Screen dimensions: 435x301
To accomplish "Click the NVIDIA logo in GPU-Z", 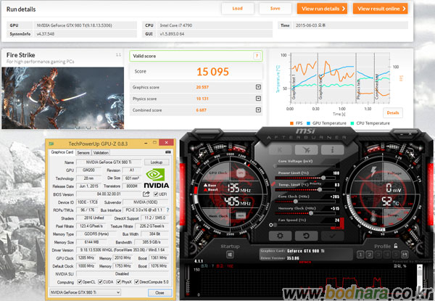I will (156, 178).
